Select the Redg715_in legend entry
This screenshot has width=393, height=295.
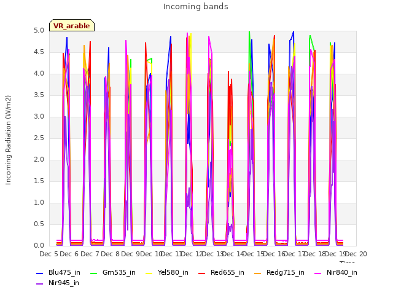(279, 272)
